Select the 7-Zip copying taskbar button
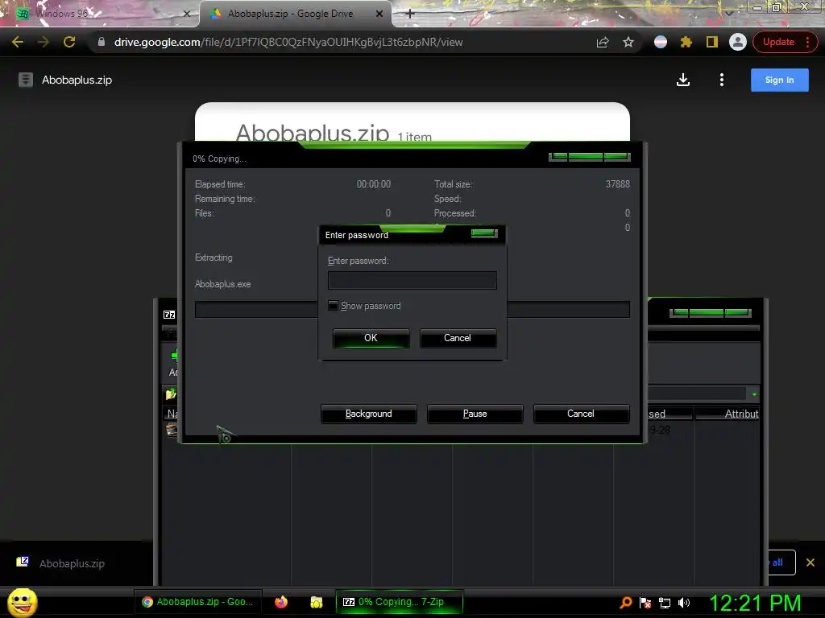The width and height of the screenshot is (825, 618). [400, 602]
